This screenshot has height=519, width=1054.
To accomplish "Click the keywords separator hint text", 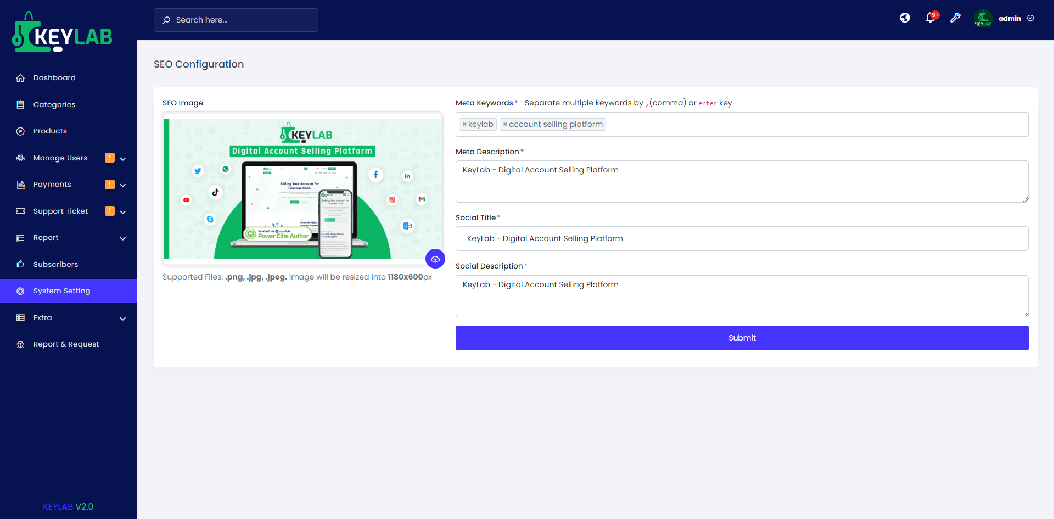I will tap(628, 103).
